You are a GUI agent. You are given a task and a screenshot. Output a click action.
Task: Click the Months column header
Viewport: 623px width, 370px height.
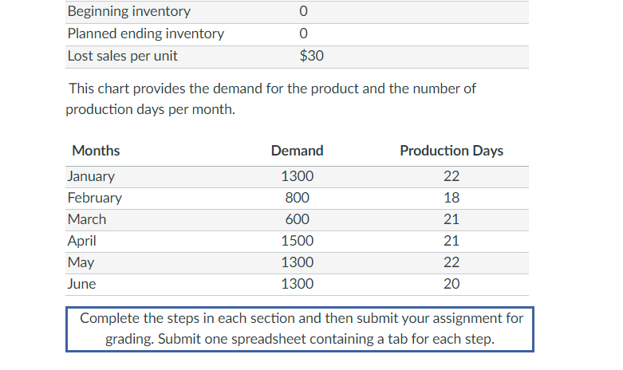(x=96, y=150)
